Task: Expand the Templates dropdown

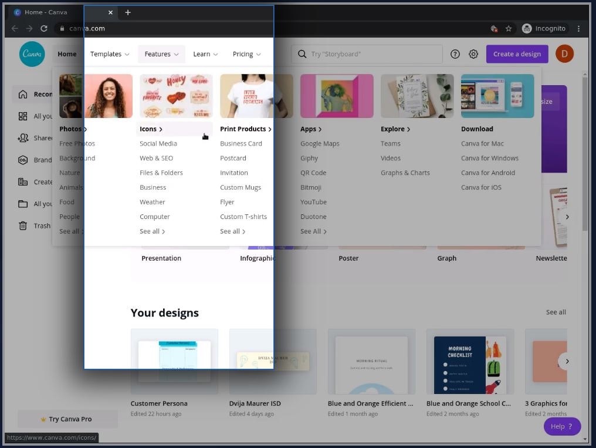Action: point(110,54)
